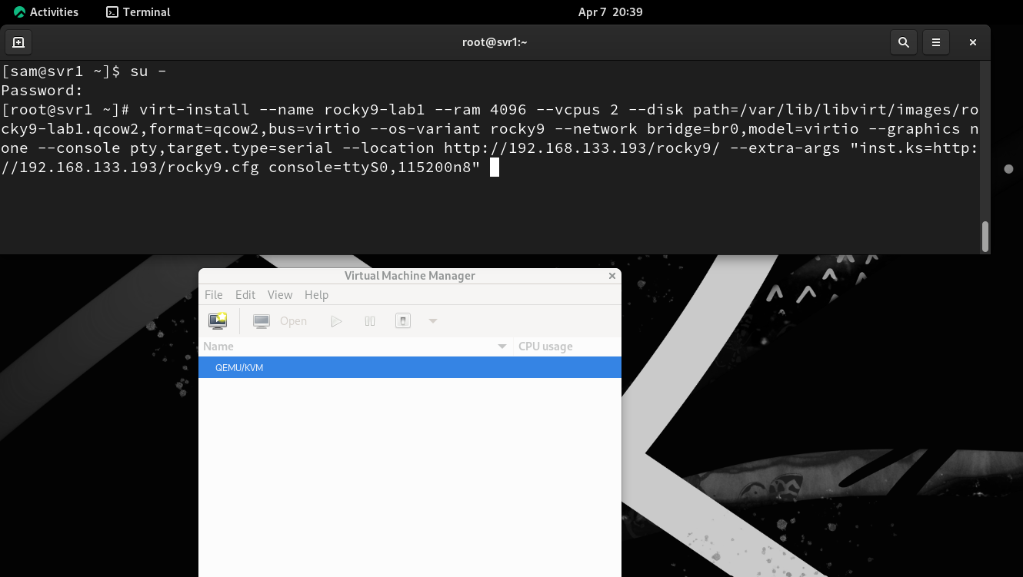Expand the shutdown options dropdown arrow
Screen dimensions: 1023x577
click(x=432, y=321)
